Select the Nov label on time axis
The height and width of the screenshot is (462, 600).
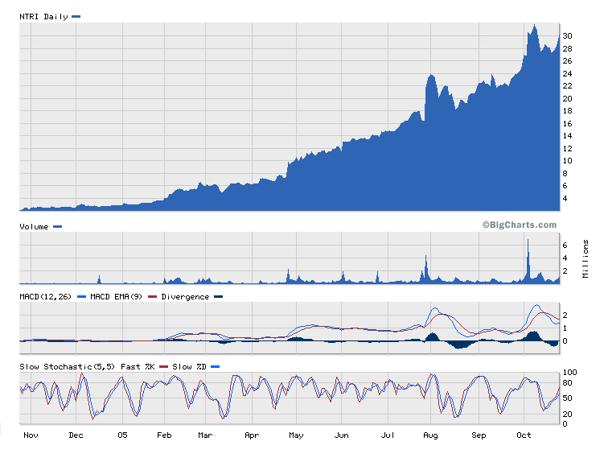tap(30, 435)
